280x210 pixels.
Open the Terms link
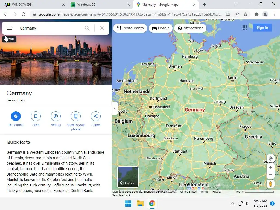[x=205, y=191]
